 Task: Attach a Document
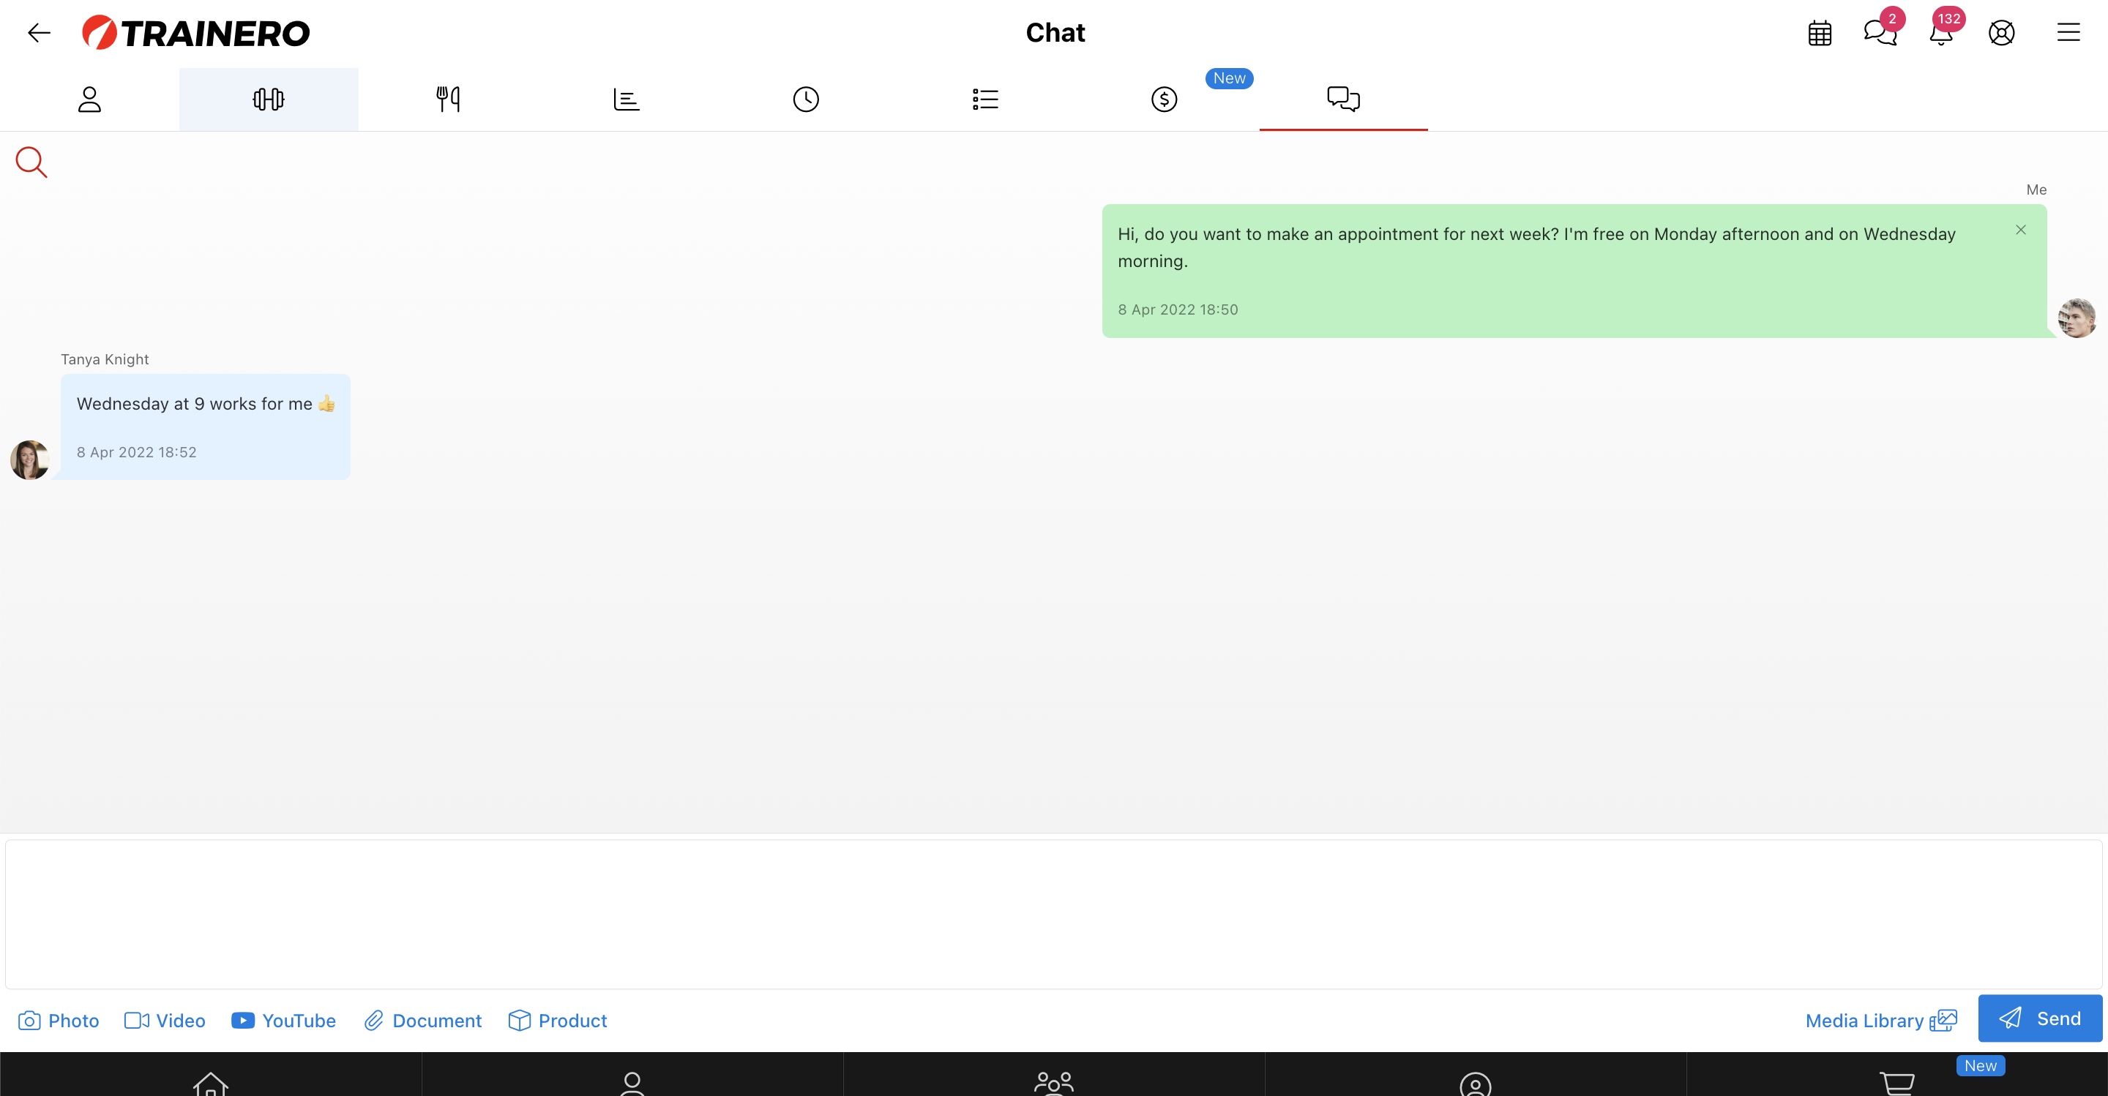coord(423,1020)
